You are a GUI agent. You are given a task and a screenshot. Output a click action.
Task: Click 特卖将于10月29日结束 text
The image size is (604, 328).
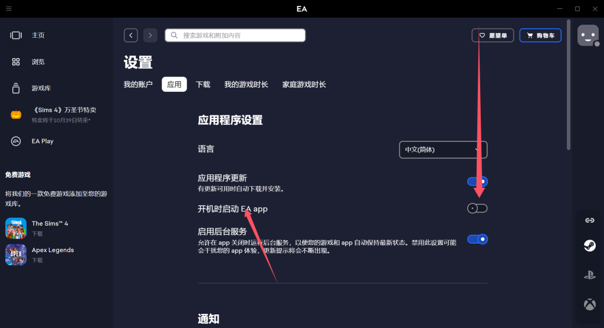(61, 120)
